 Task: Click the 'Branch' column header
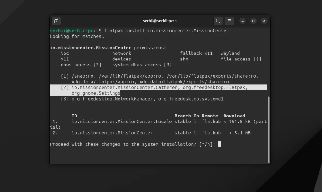[183, 116]
